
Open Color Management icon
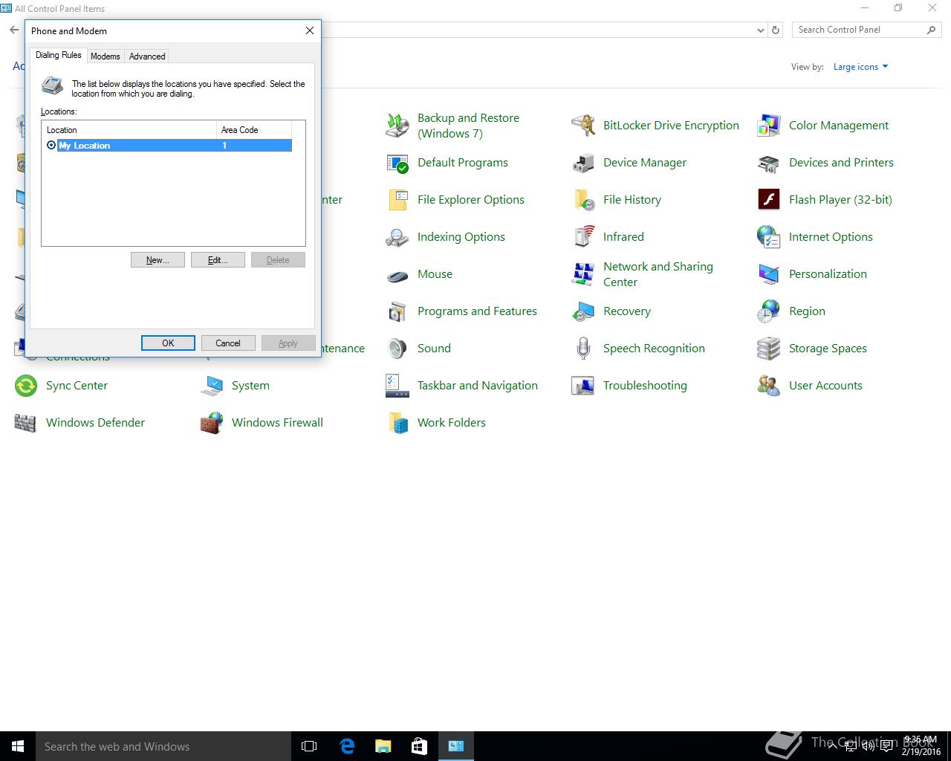(769, 126)
